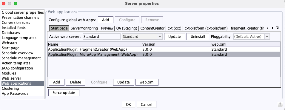Switch to the Start page tab
The height and width of the screenshot is (110, 285).
[59, 28]
